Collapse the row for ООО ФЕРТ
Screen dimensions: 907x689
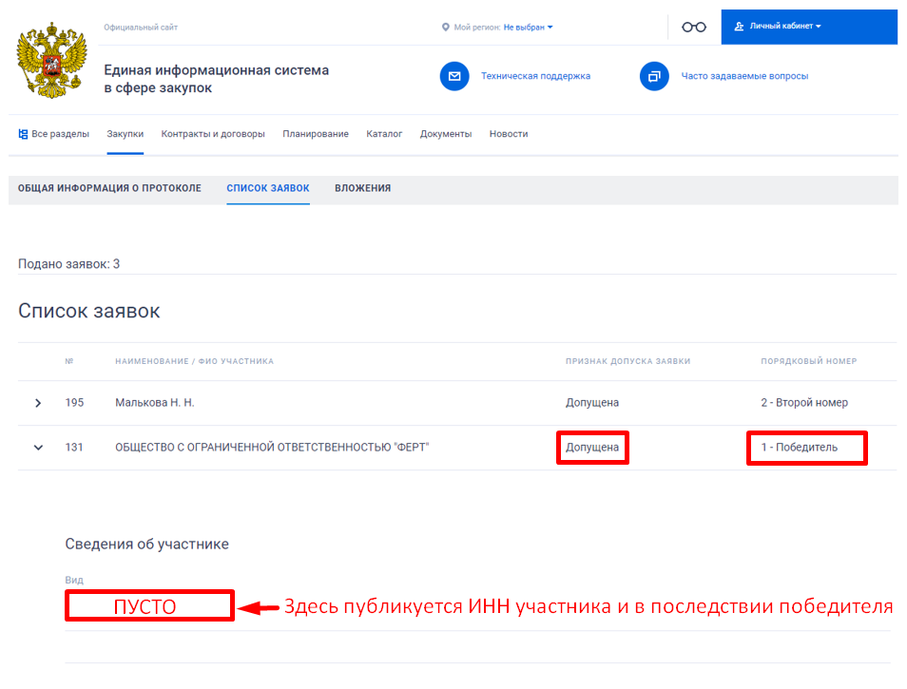[38, 448]
